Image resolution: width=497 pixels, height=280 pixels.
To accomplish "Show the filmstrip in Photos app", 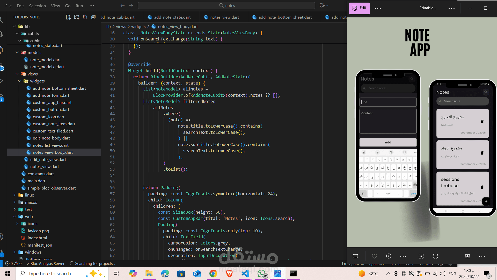I will click(x=355, y=256).
